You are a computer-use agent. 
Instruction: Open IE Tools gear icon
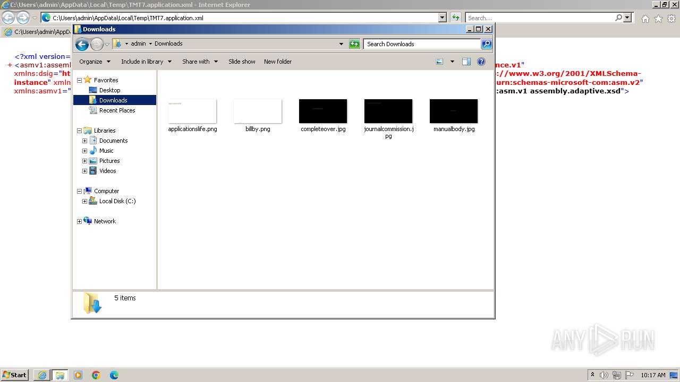671,19
